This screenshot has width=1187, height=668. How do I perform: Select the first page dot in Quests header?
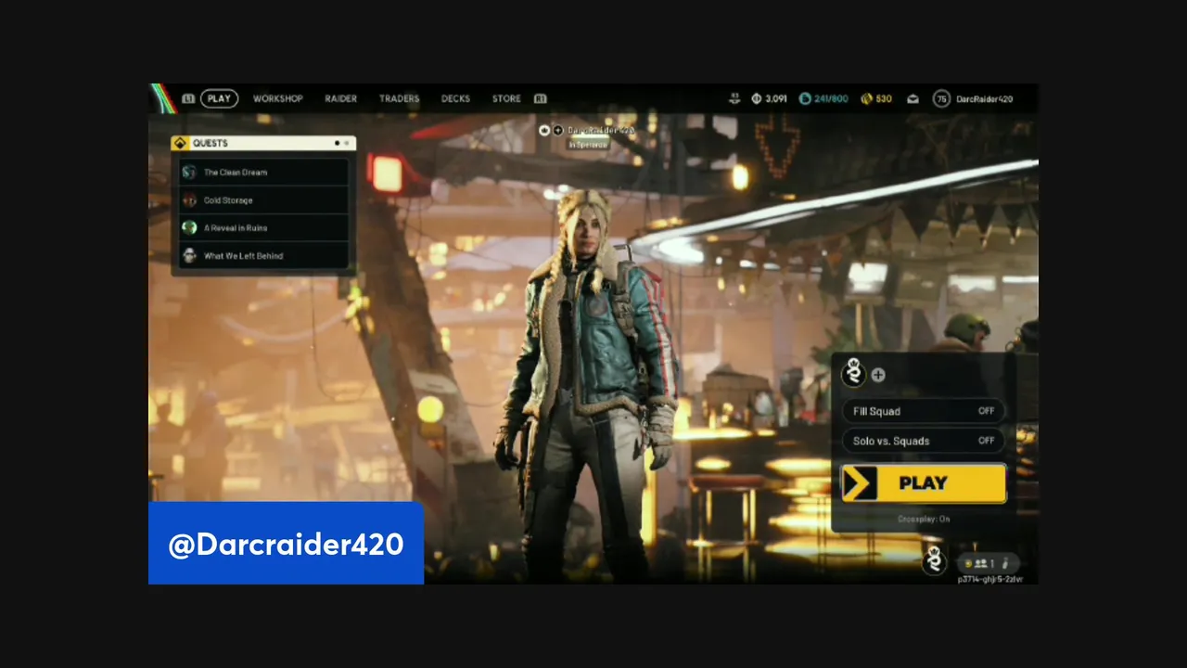pyautogui.click(x=337, y=143)
